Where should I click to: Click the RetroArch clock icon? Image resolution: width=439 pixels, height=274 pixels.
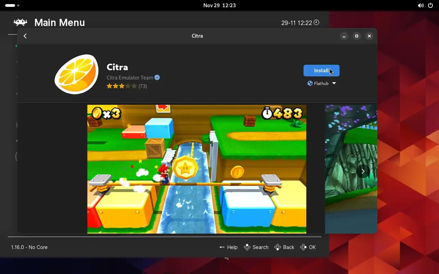click(317, 23)
